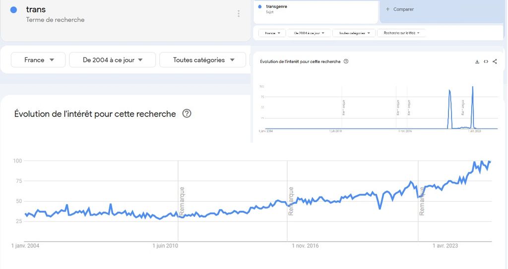Open the embed code icon
The image size is (508, 269).
coord(486,61)
